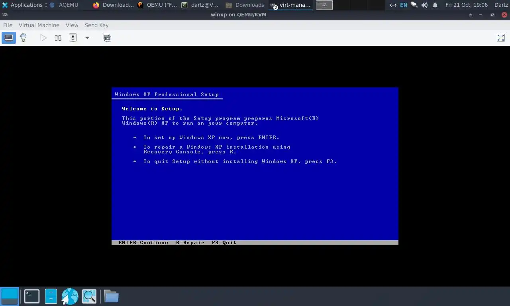This screenshot has width=510, height=306.
Task: Open the View menu
Action: [72, 25]
